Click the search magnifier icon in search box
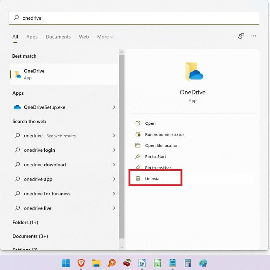The height and width of the screenshot is (270, 270). pyautogui.click(x=16, y=18)
